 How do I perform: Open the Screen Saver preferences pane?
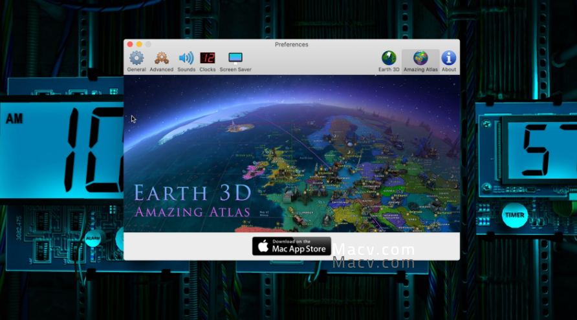235,61
